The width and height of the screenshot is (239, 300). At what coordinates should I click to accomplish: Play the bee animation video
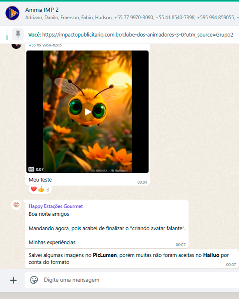click(88, 112)
